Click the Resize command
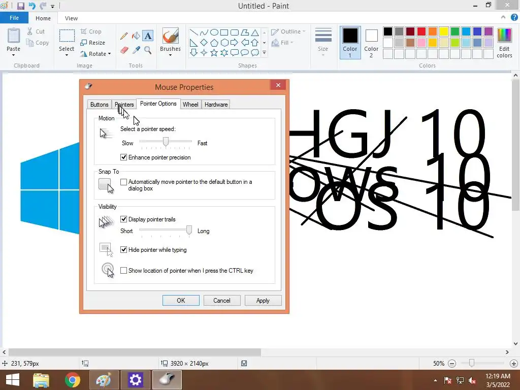The image size is (520, 390). point(93,43)
